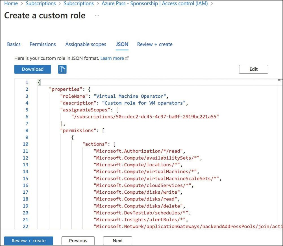Click Microsoft.Insights/alertRules/* entry

click(140, 220)
